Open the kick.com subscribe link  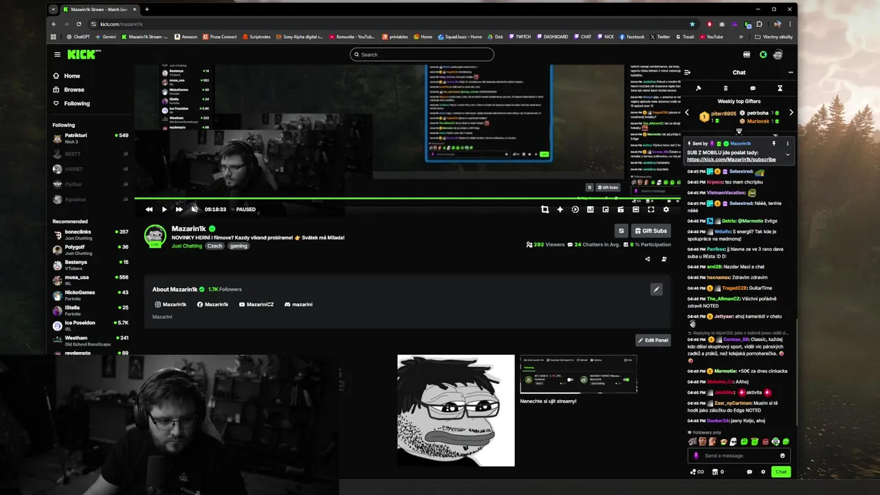coord(731,159)
